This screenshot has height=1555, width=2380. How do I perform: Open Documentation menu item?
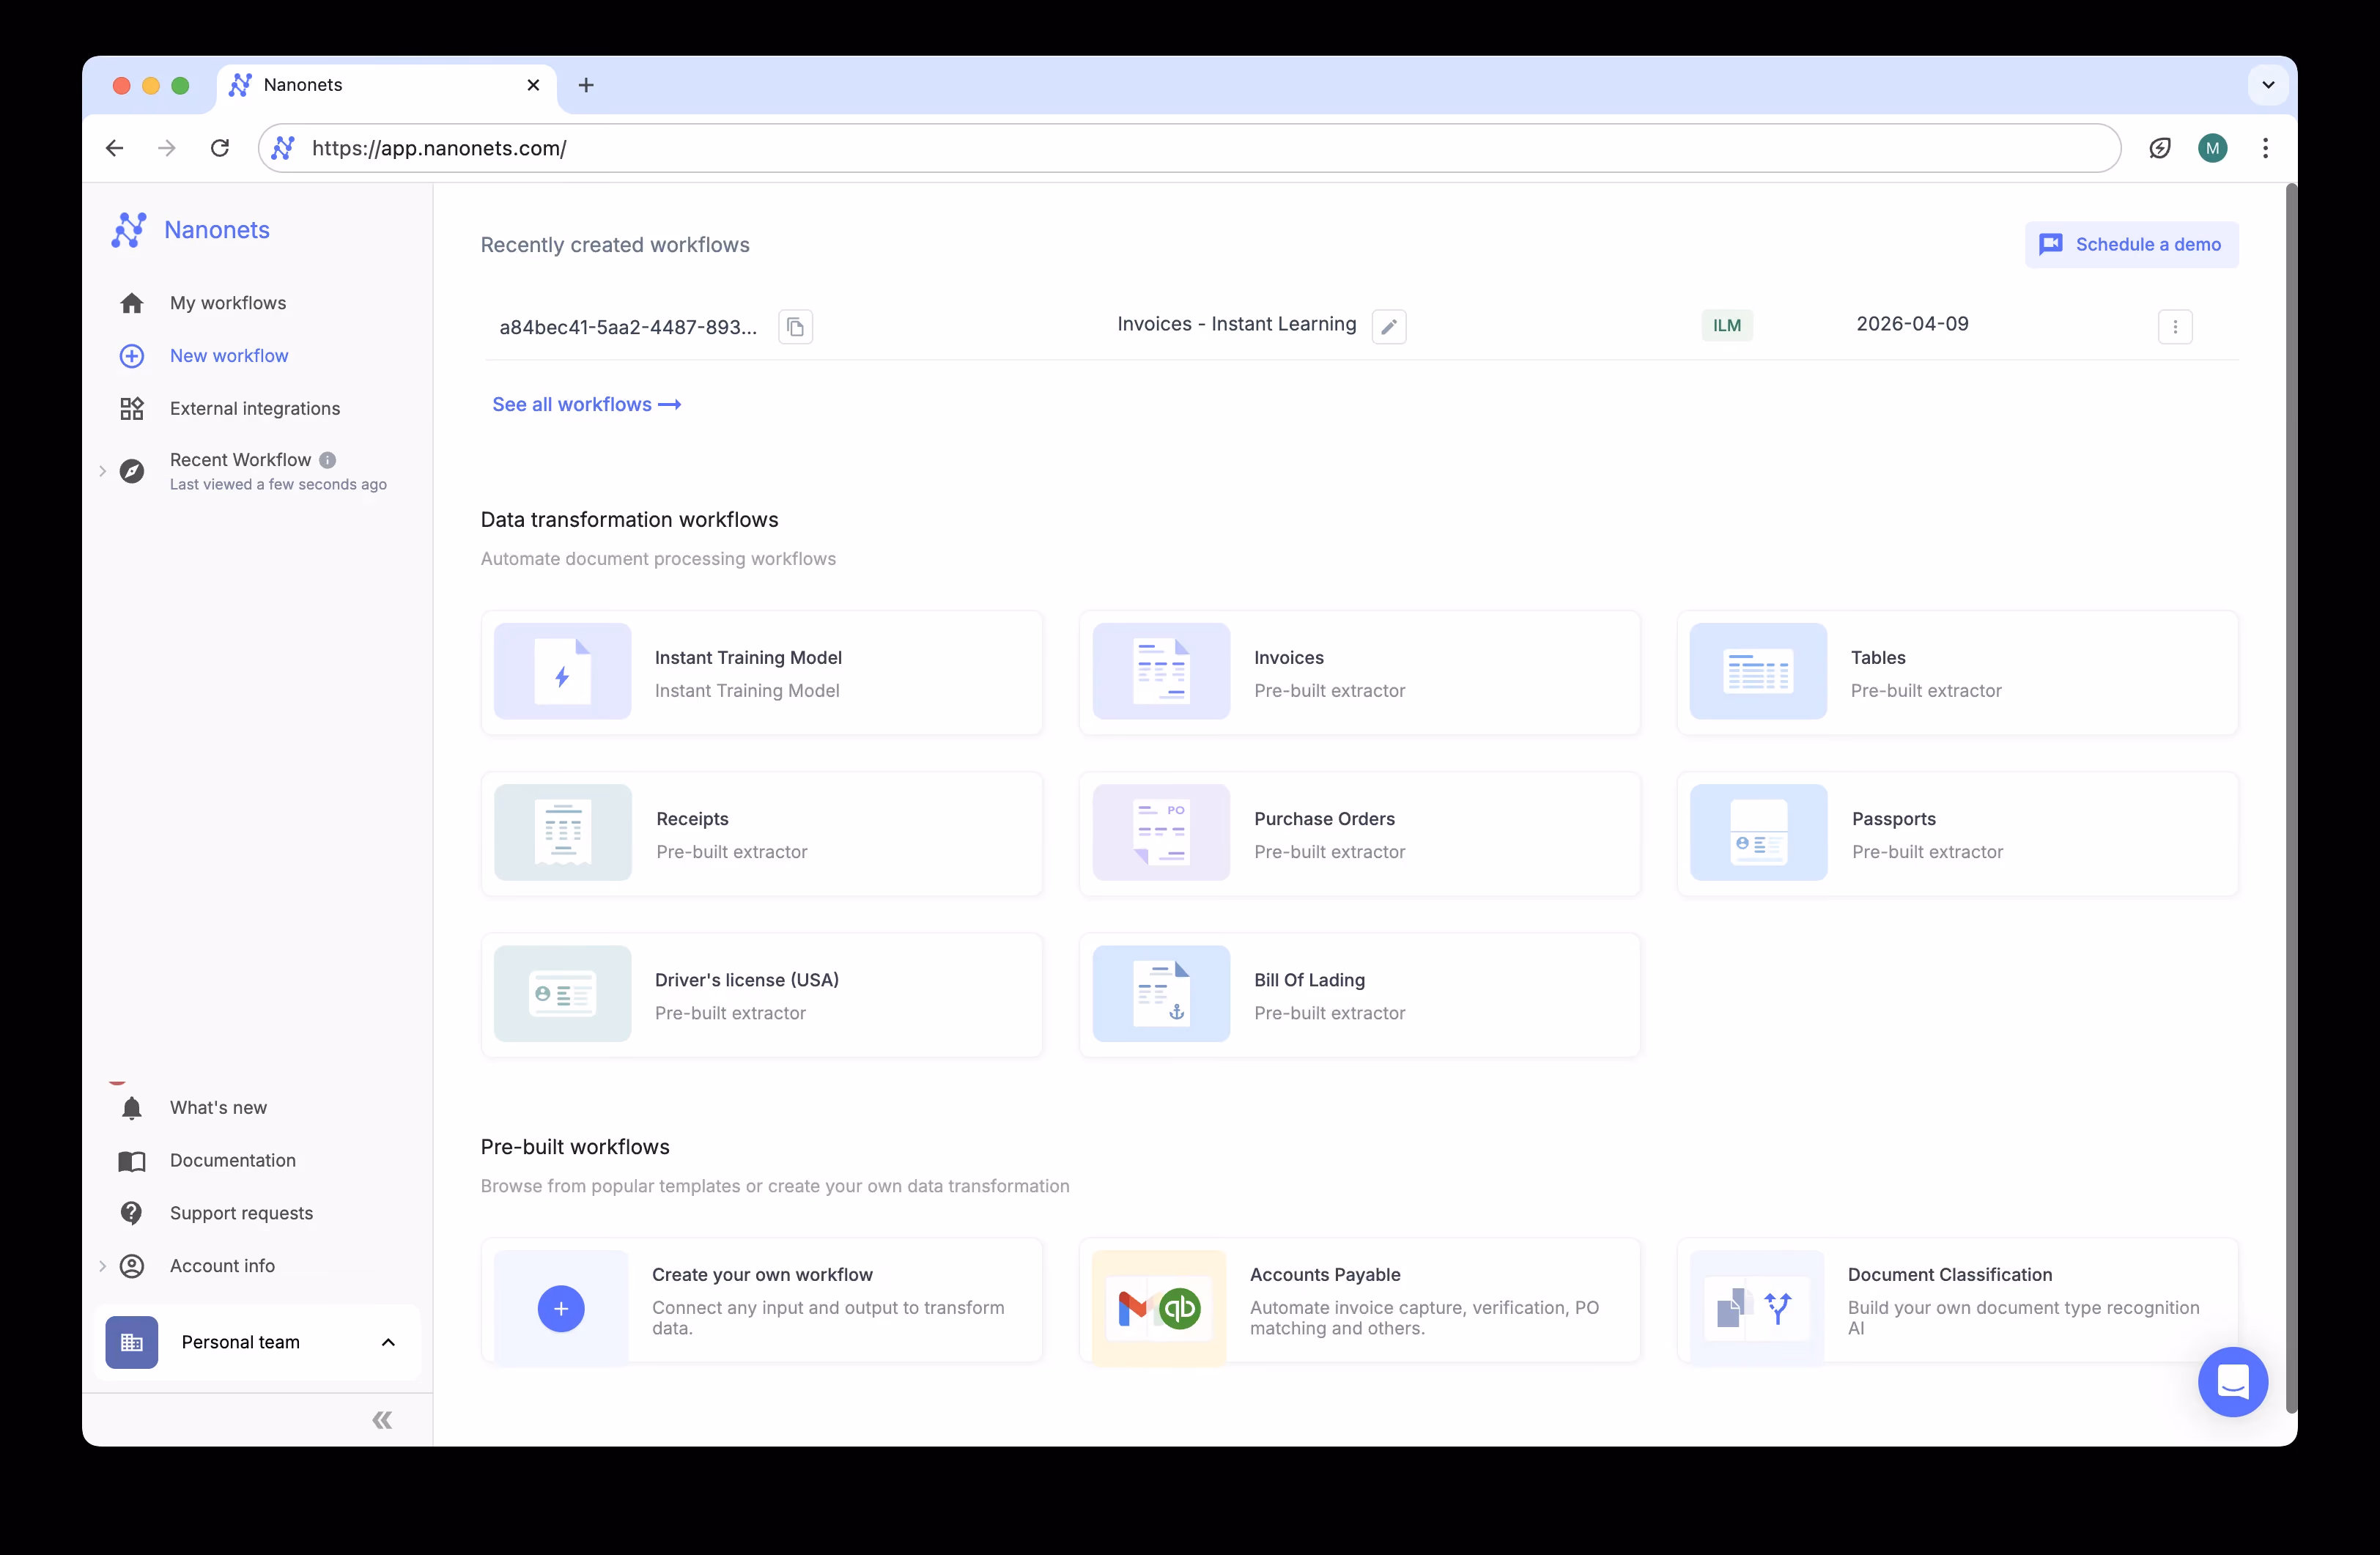coord(233,1161)
